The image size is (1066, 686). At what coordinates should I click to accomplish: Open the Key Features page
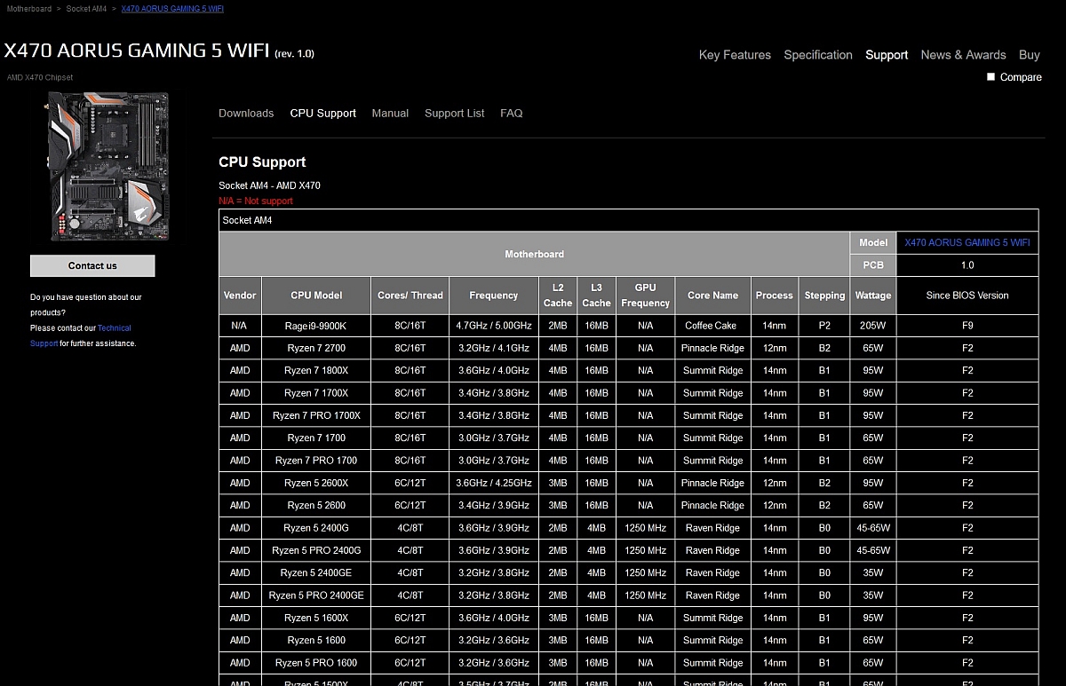[x=735, y=55]
